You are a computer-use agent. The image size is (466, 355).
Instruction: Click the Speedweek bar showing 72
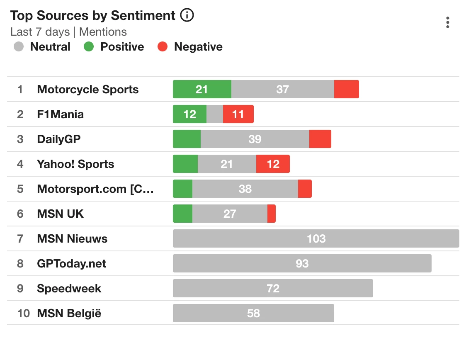coord(273,289)
